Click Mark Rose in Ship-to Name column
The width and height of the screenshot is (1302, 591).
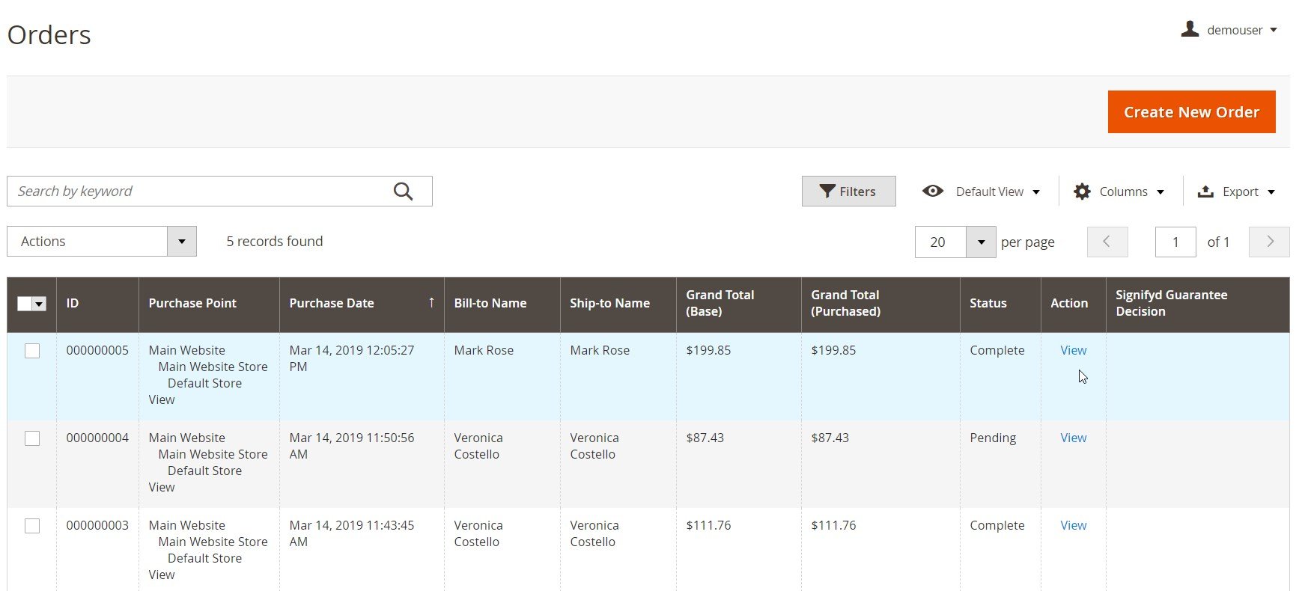tap(600, 350)
